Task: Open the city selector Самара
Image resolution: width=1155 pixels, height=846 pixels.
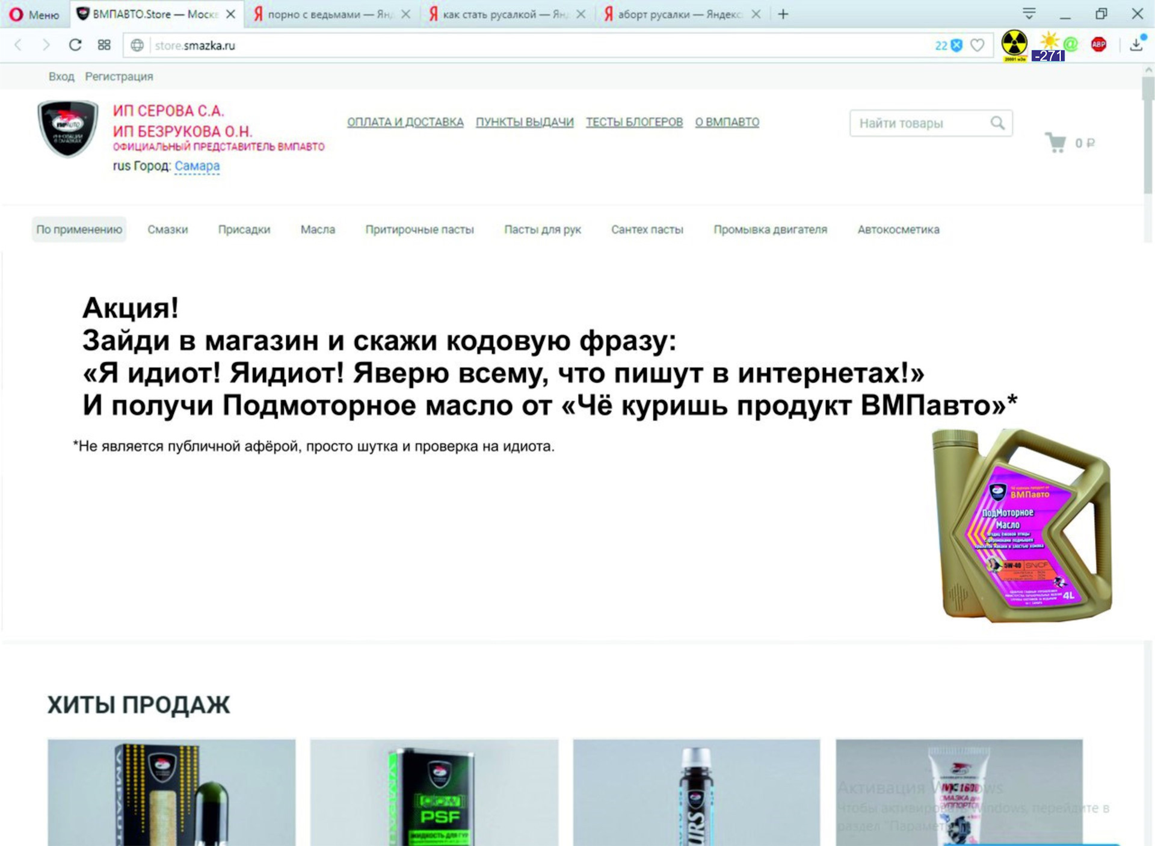Action: (x=197, y=166)
